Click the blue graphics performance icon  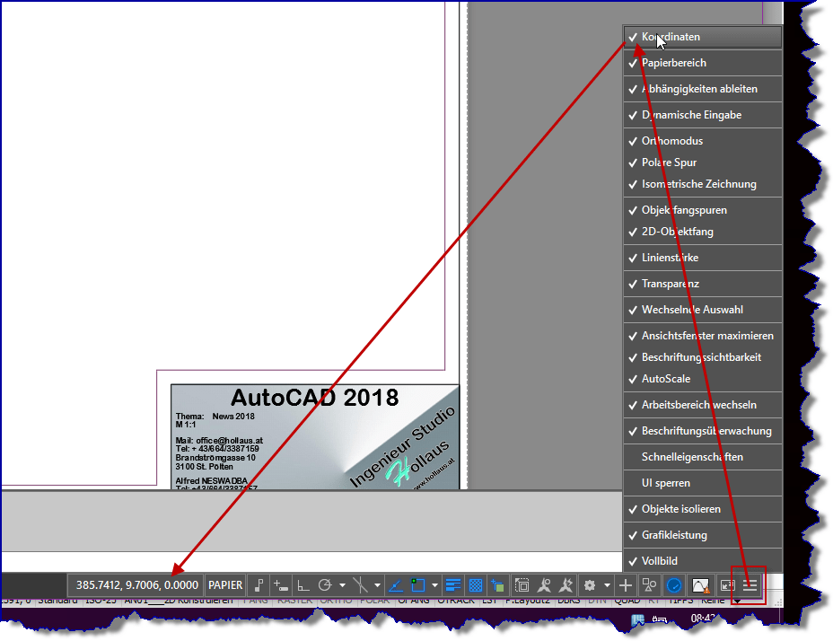[673, 585]
